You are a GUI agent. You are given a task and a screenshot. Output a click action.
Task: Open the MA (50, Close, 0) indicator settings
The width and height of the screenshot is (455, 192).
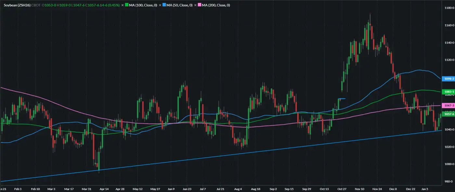pos(180,6)
